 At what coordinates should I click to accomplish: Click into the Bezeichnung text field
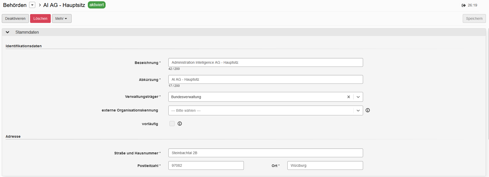265,62
